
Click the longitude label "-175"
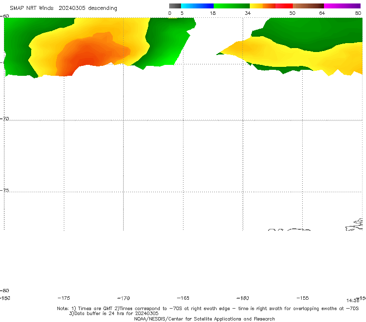pyautogui.click(x=64, y=298)
